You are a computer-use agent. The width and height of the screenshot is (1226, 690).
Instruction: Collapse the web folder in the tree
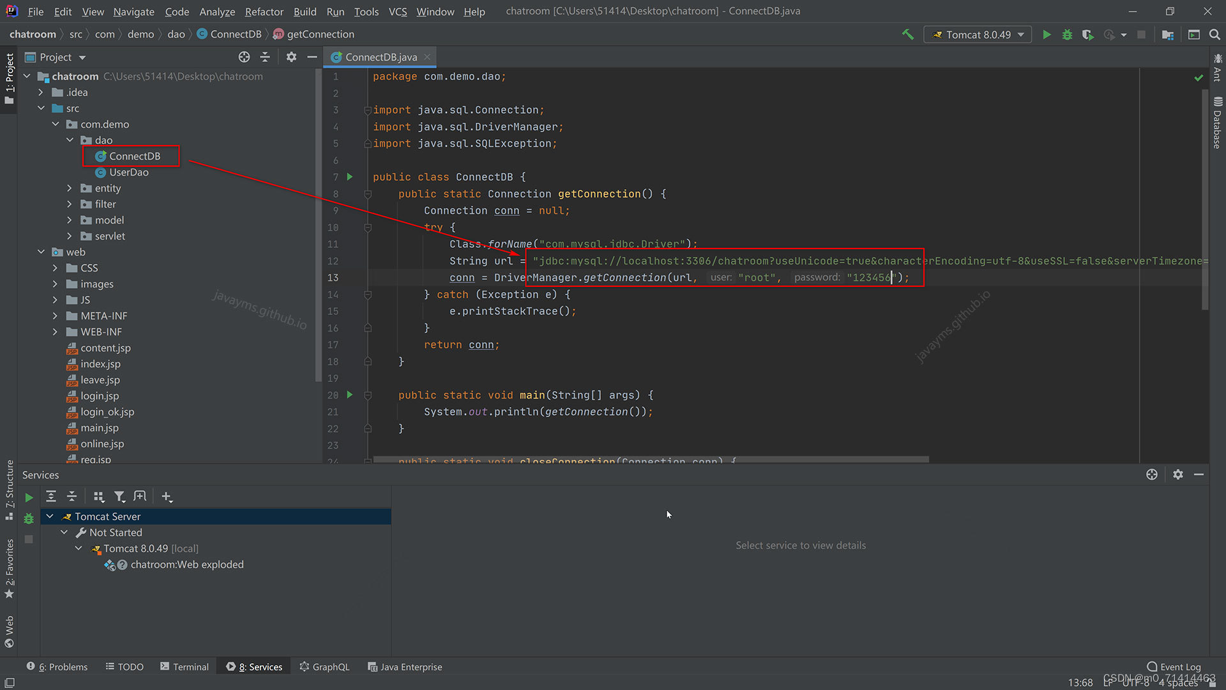pos(42,252)
